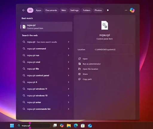Click the Share action icon
Screen dimensions: 153x129
click(x=79, y=74)
